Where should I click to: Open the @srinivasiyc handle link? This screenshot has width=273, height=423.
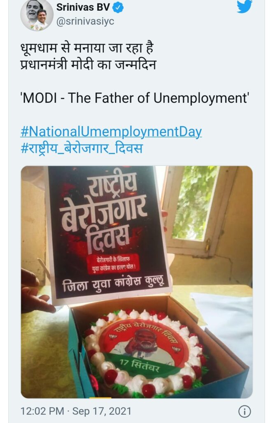click(85, 21)
